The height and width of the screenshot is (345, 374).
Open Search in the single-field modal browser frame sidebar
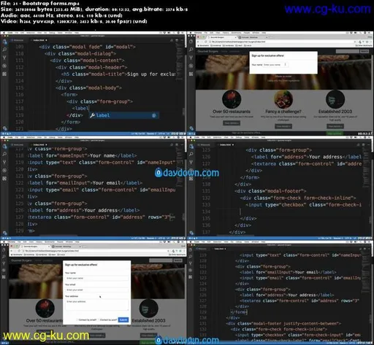191,50
